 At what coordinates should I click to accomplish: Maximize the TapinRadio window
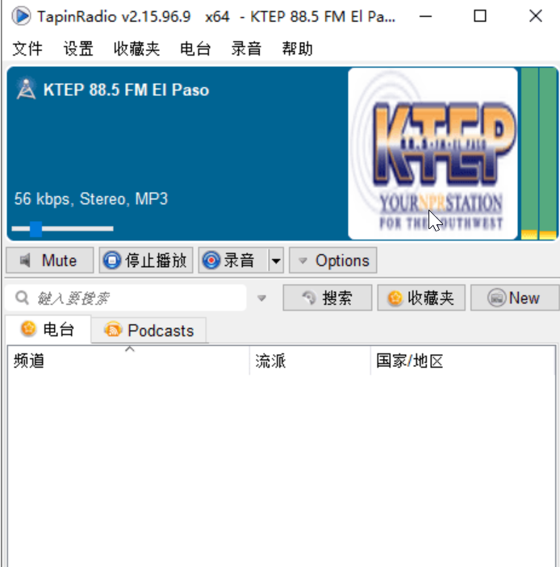click(480, 16)
